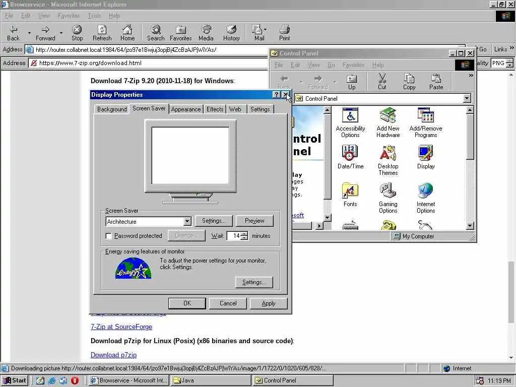
Task: Click the Up folder icon in Control Panel
Action: (x=352, y=82)
